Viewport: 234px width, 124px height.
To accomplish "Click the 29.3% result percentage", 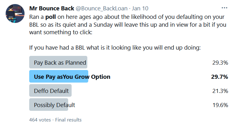I will click(220, 63).
